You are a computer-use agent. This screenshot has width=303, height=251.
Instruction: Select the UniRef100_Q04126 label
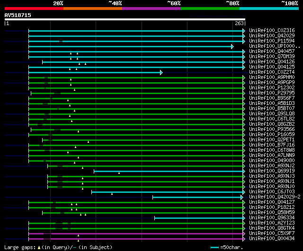272,62
